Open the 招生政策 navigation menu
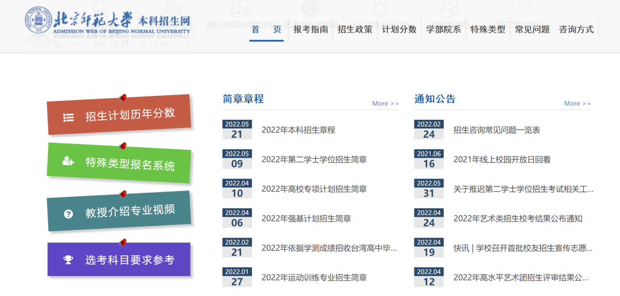The image size is (620, 296). pyautogui.click(x=355, y=30)
